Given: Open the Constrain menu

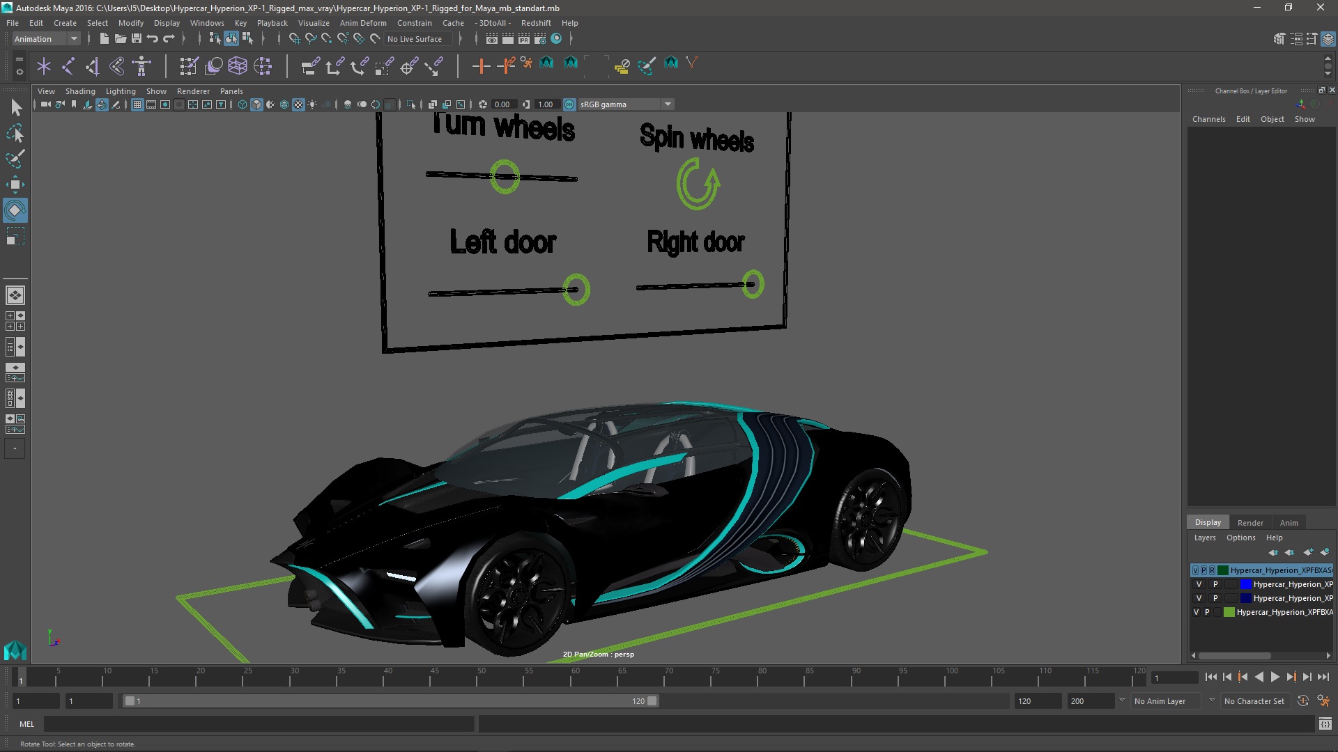Looking at the screenshot, I should tap(414, 23).
